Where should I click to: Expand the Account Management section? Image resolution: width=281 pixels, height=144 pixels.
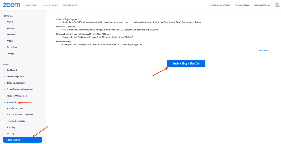(17, 96)
